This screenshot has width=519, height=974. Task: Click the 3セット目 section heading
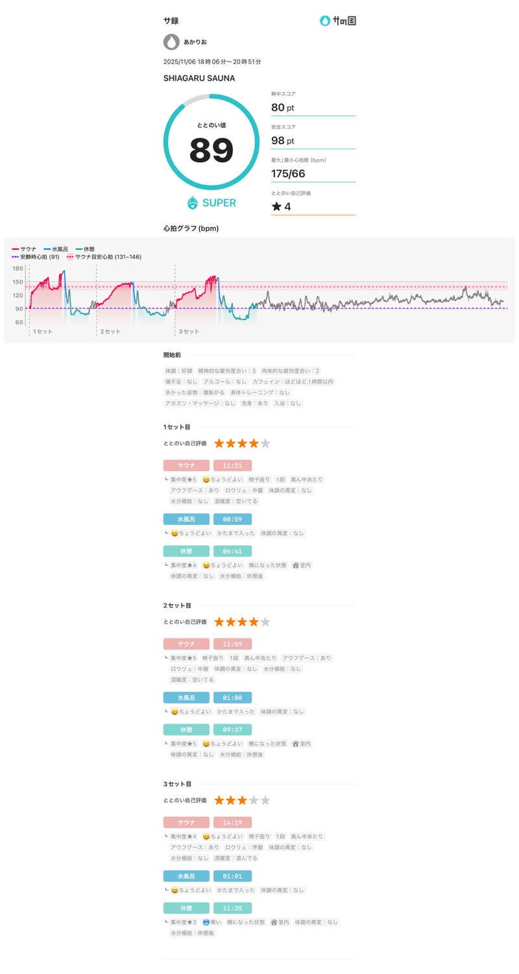pyautogui.click(x=177, y=784)
